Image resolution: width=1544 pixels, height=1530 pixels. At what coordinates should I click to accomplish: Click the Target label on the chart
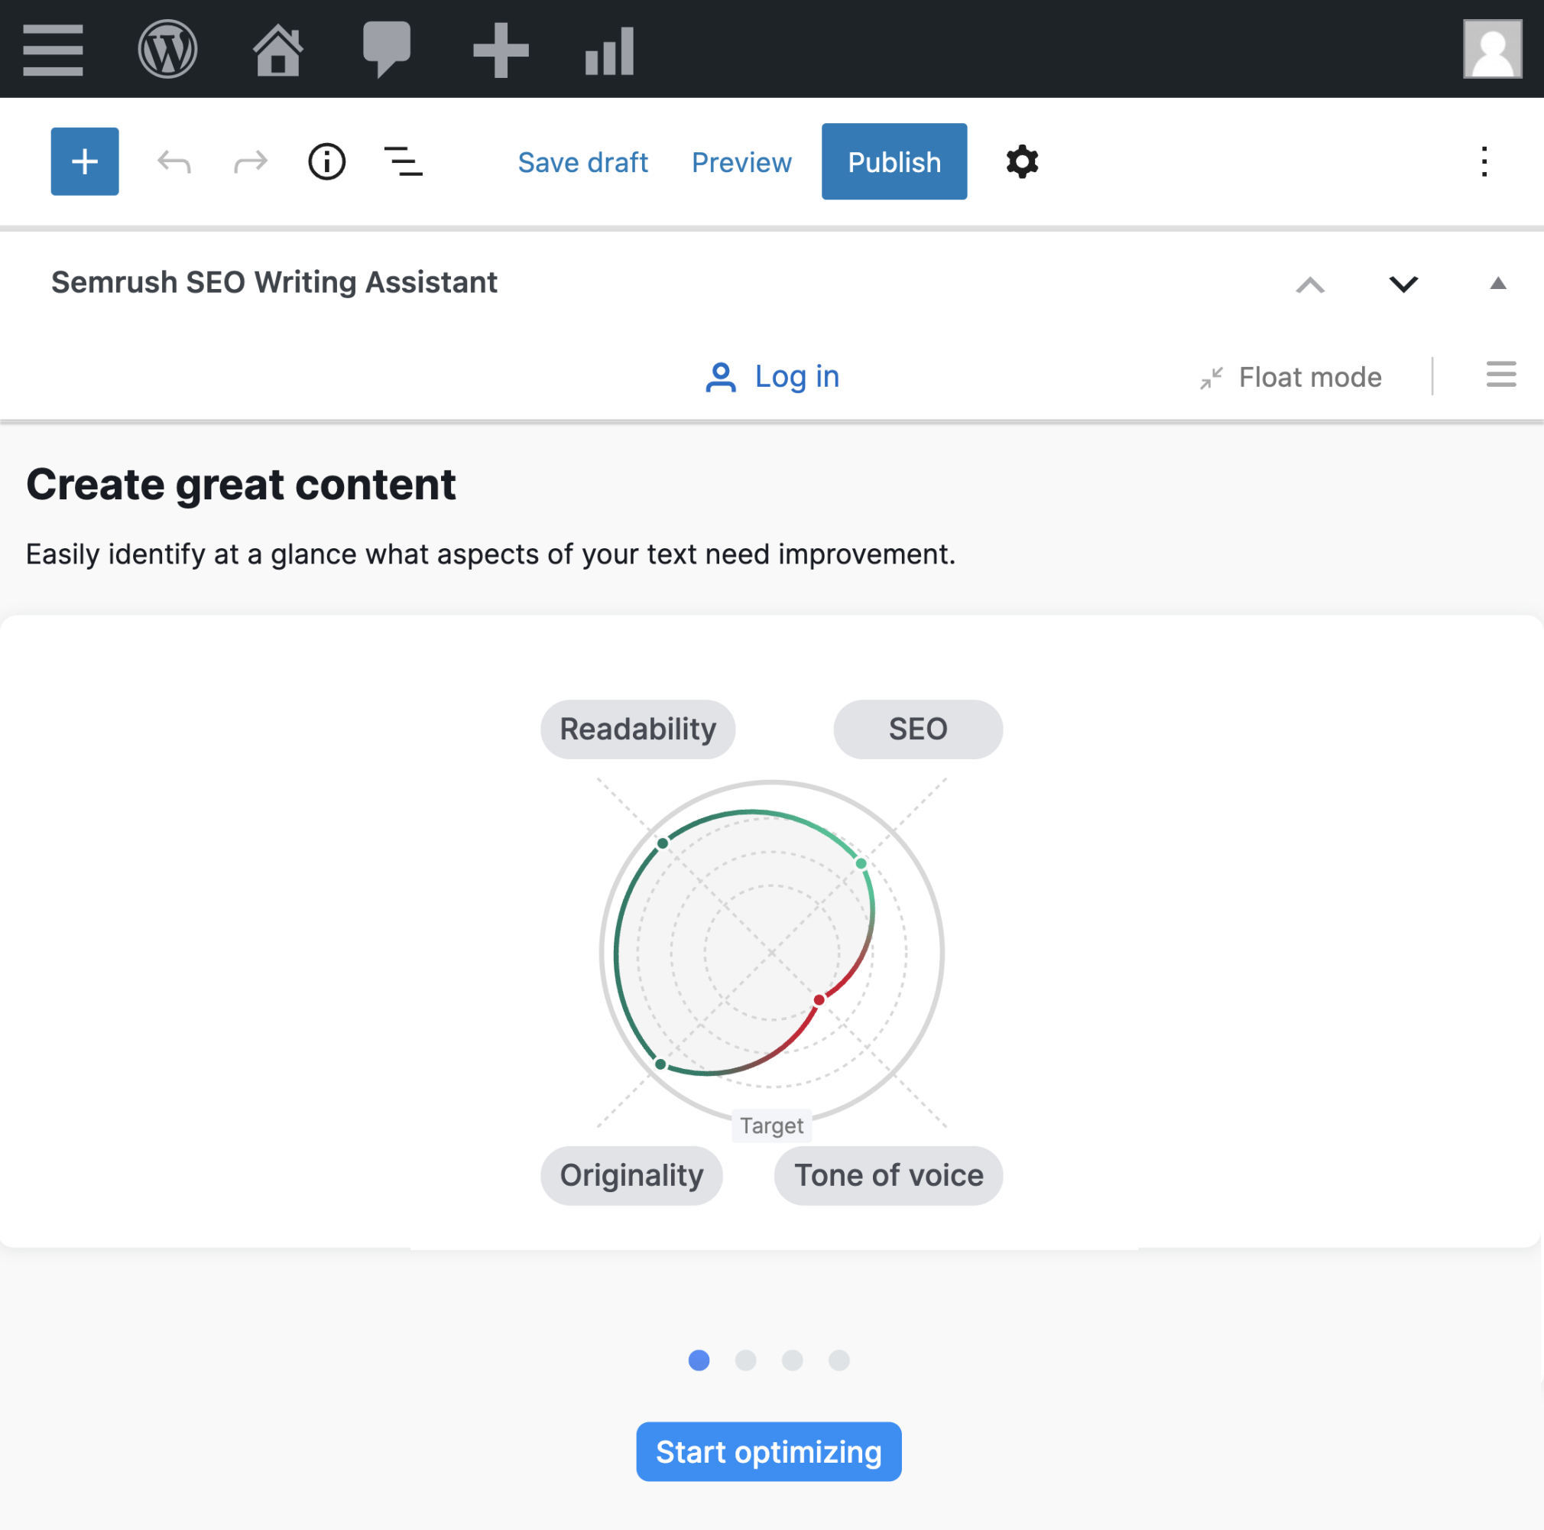coord(771,1126)
